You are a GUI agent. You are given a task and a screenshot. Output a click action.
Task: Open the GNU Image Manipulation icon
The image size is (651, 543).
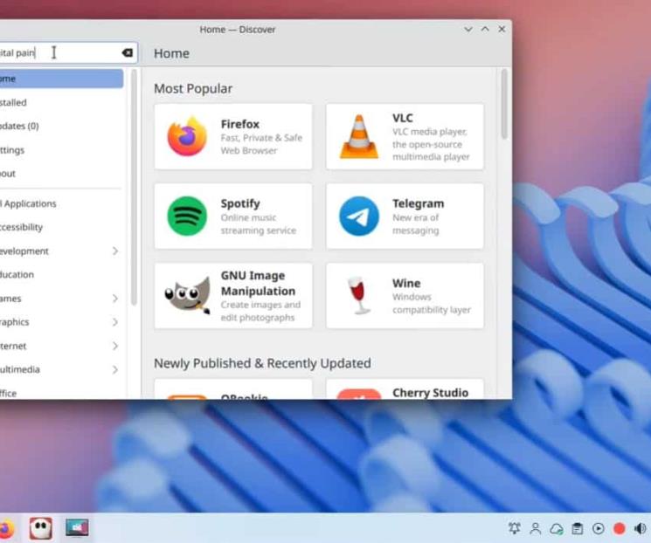(187, 295)
